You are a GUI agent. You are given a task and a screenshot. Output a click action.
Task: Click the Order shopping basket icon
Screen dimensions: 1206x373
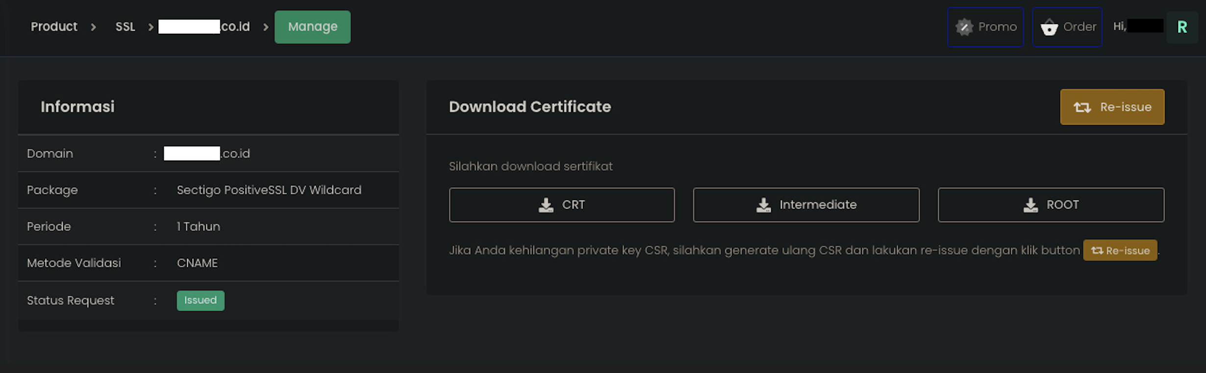click(x=1049, y=27)
